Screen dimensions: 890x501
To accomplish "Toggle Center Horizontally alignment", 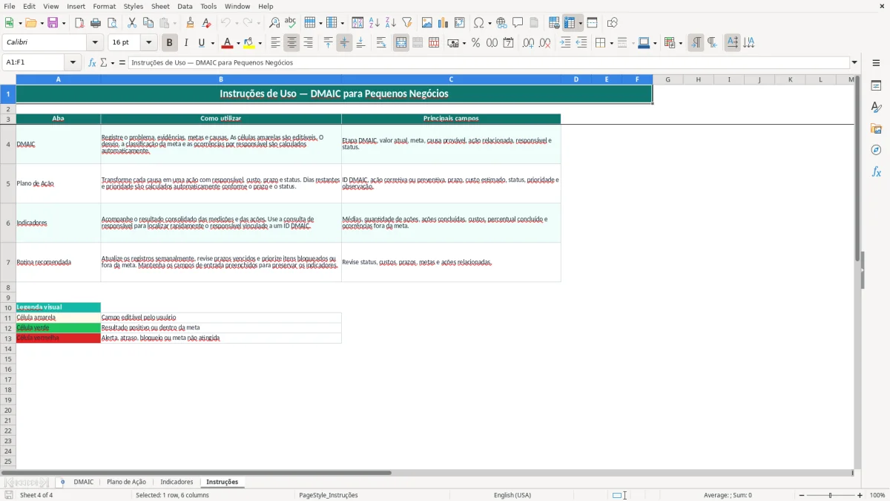I will [291, 43].
